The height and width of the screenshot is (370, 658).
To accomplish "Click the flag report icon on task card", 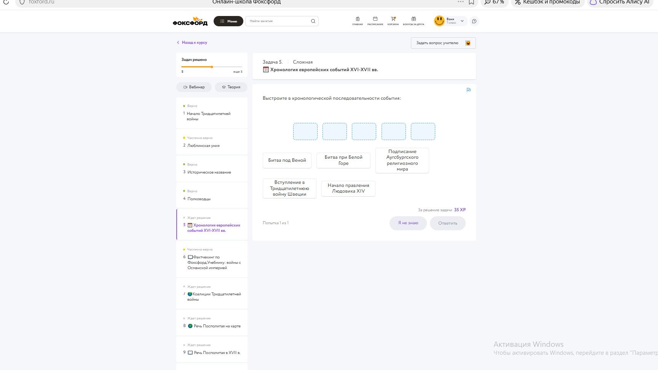I will (469, 90).
